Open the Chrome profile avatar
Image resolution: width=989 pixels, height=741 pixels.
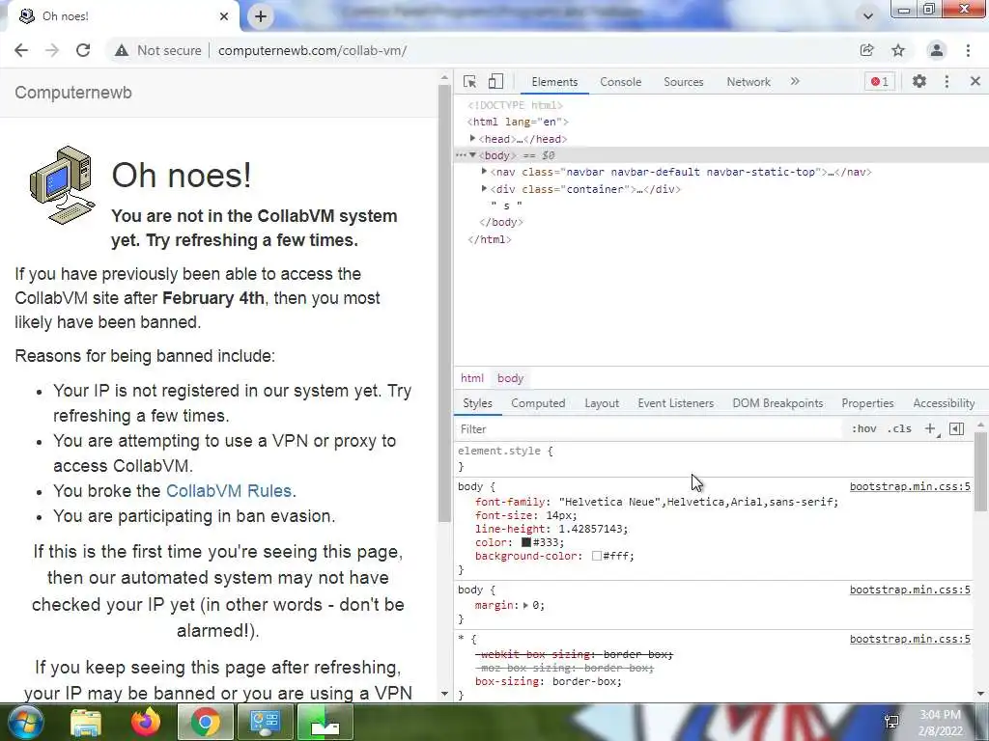click(x=937, y=50)
